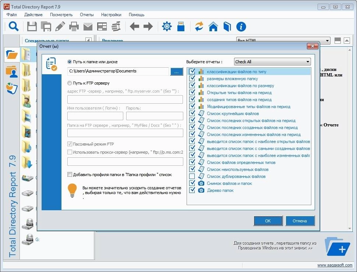Uncheck 'классификации файлов по типу' report
357x272 pixels.
coord(192,71)
